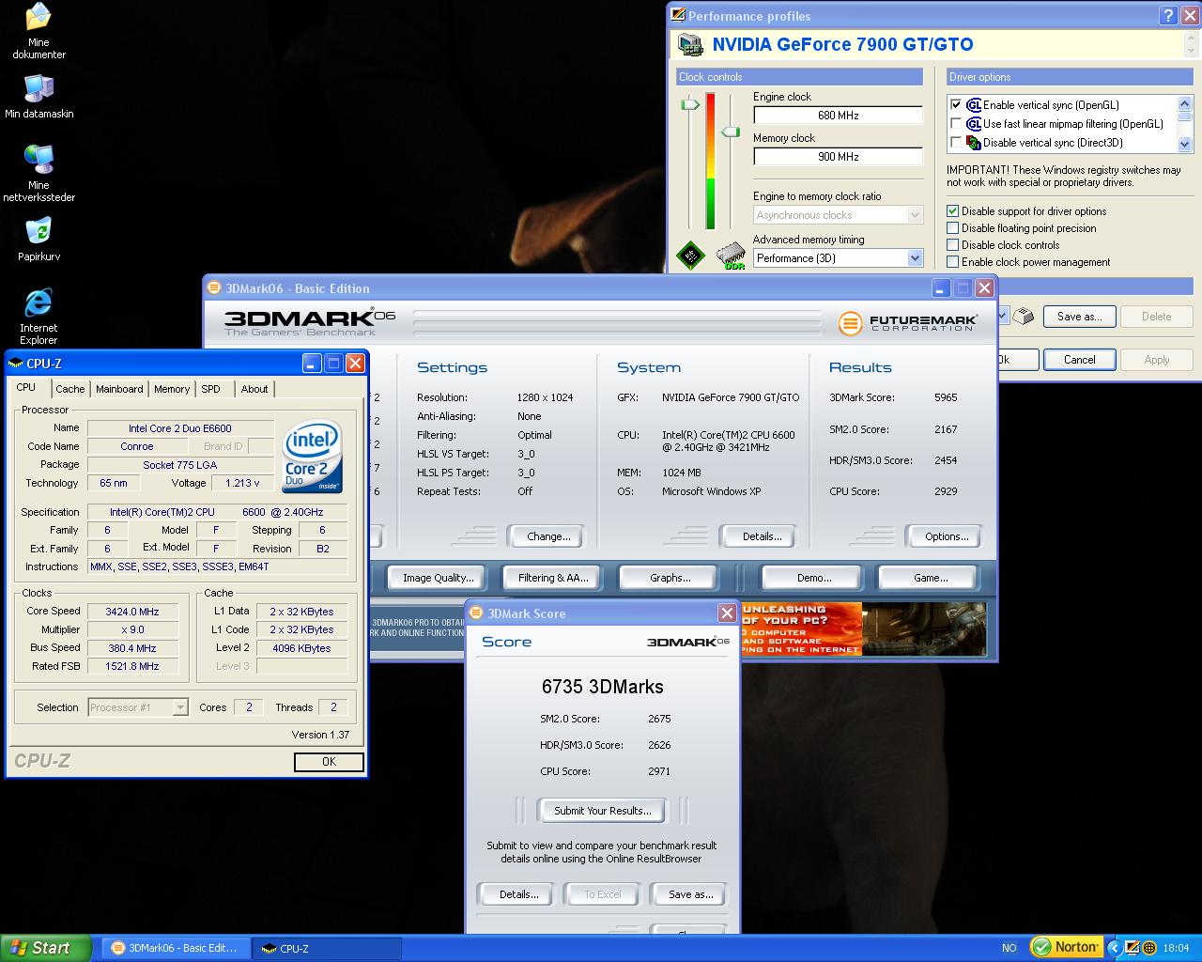The height and width of the screenshot is (962, 1202).
Task: Uncheck Disable support for driver options
Action: (953, 211)
